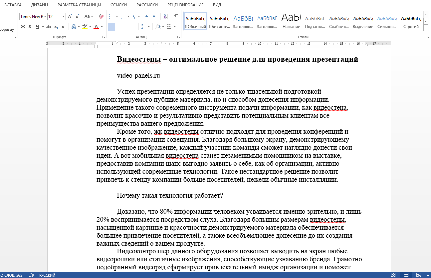Viewport: 431px width, 278px height.
Task: Expand highlight color options arrow
Action: [90, 27]
